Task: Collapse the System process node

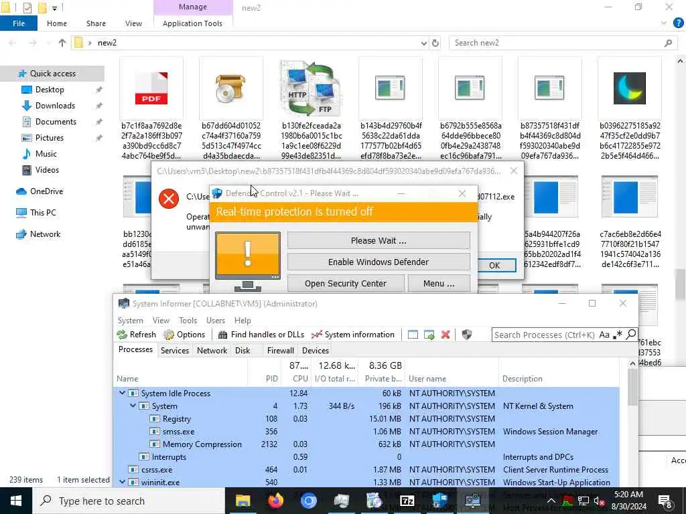Action: coord(133,406)
